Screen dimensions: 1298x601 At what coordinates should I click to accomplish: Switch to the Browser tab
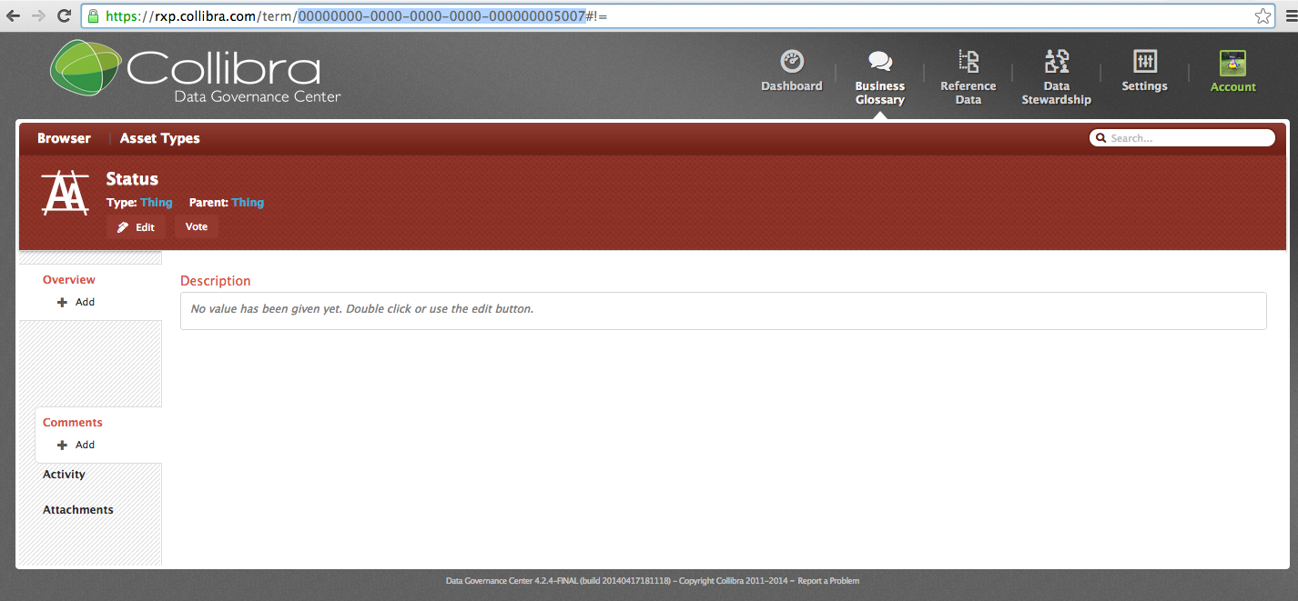(64, 138)
